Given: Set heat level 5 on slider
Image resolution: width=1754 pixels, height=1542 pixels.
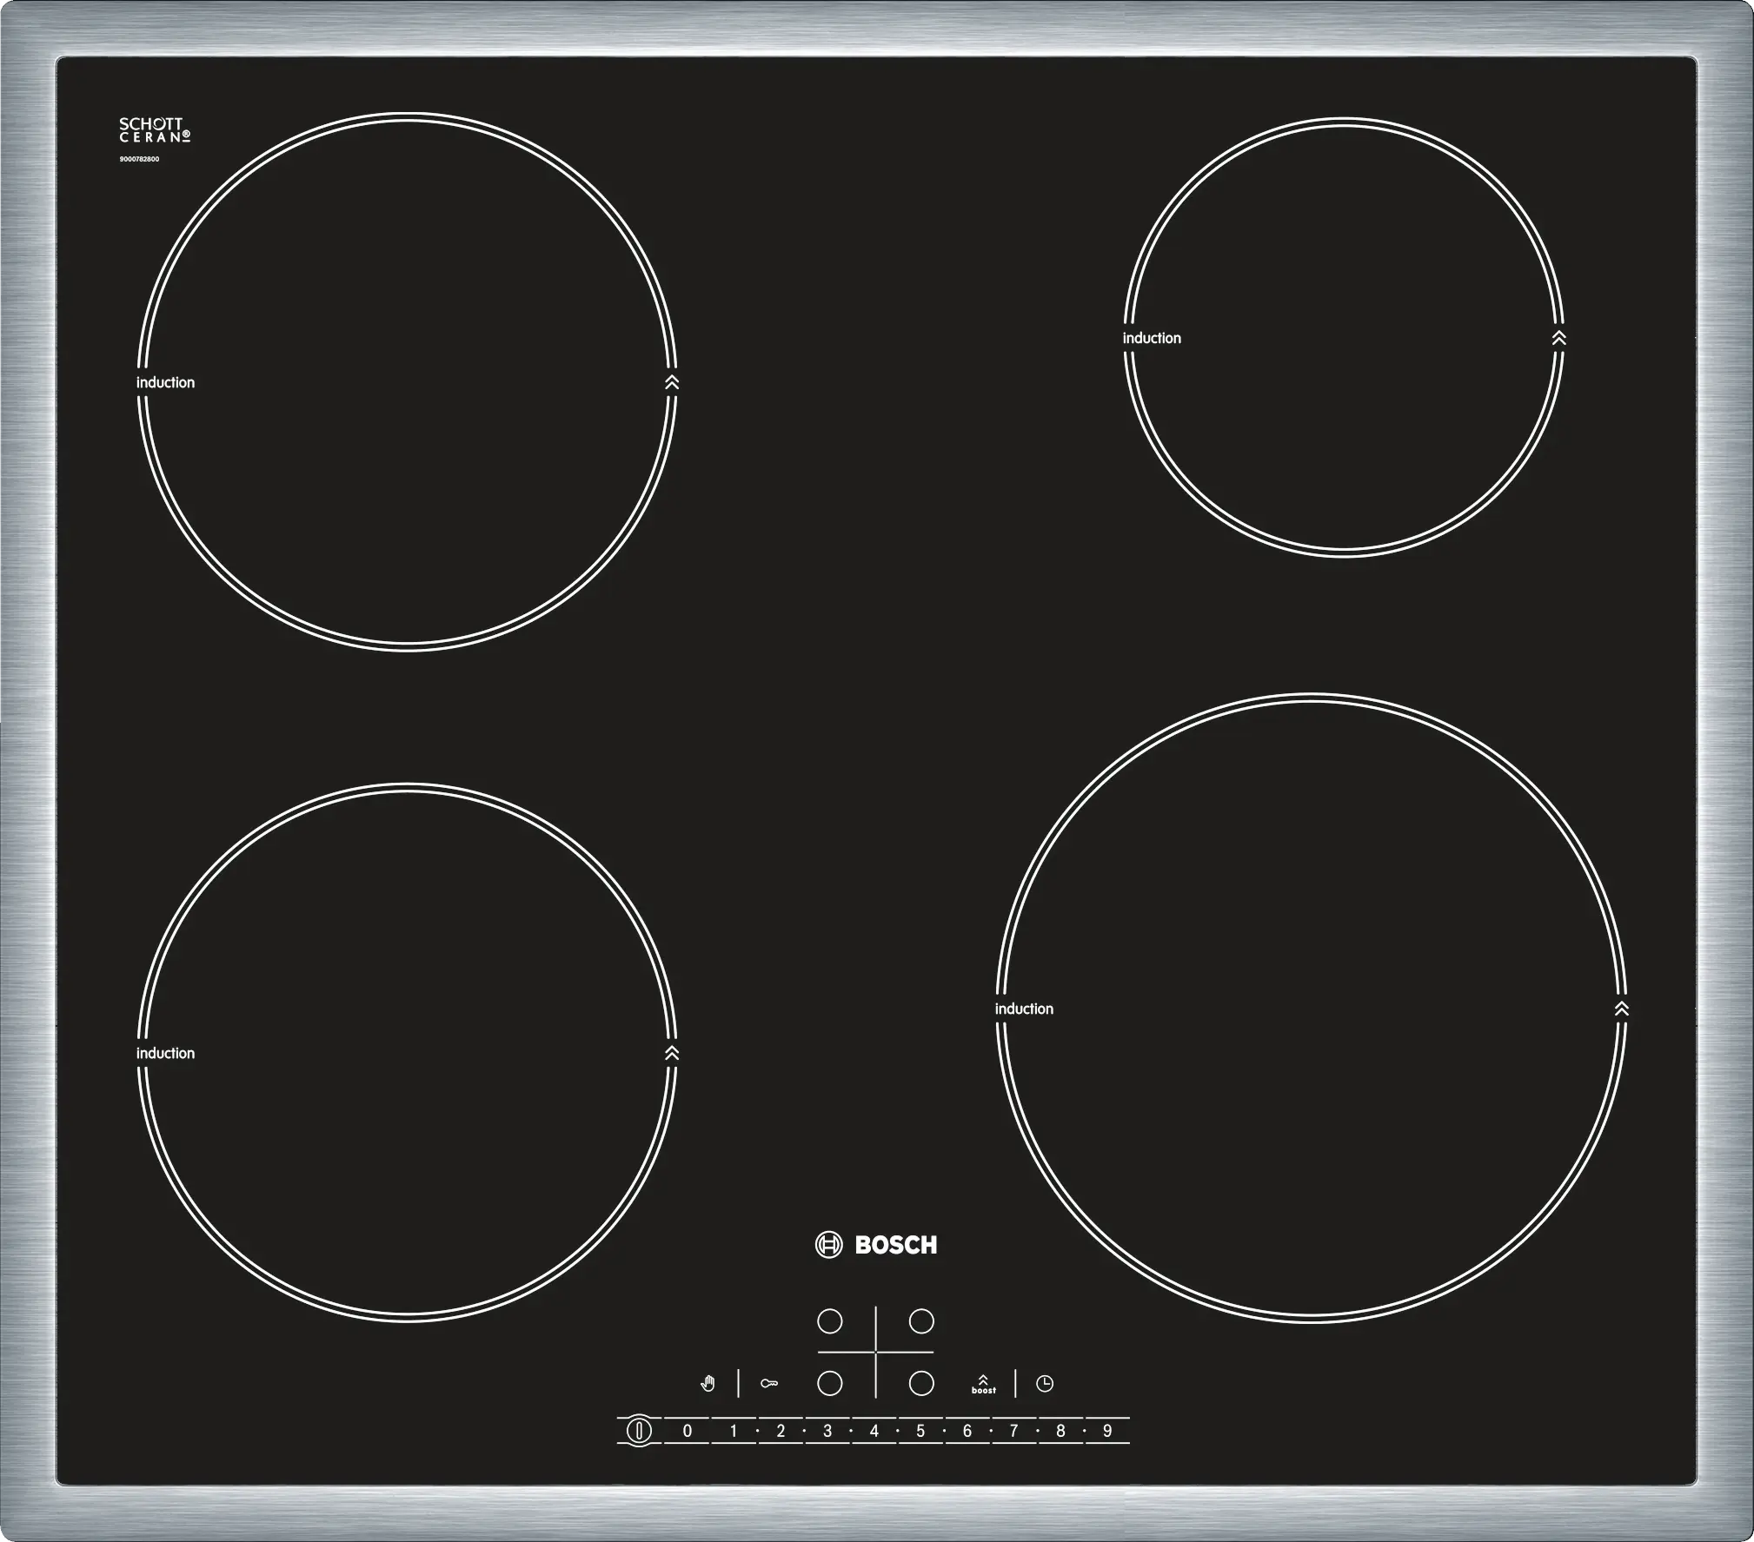Looking at the screenshot, I should point(920,1431).
